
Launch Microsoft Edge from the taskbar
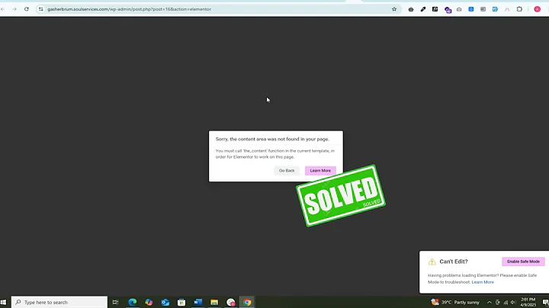[x=133, y=302]
